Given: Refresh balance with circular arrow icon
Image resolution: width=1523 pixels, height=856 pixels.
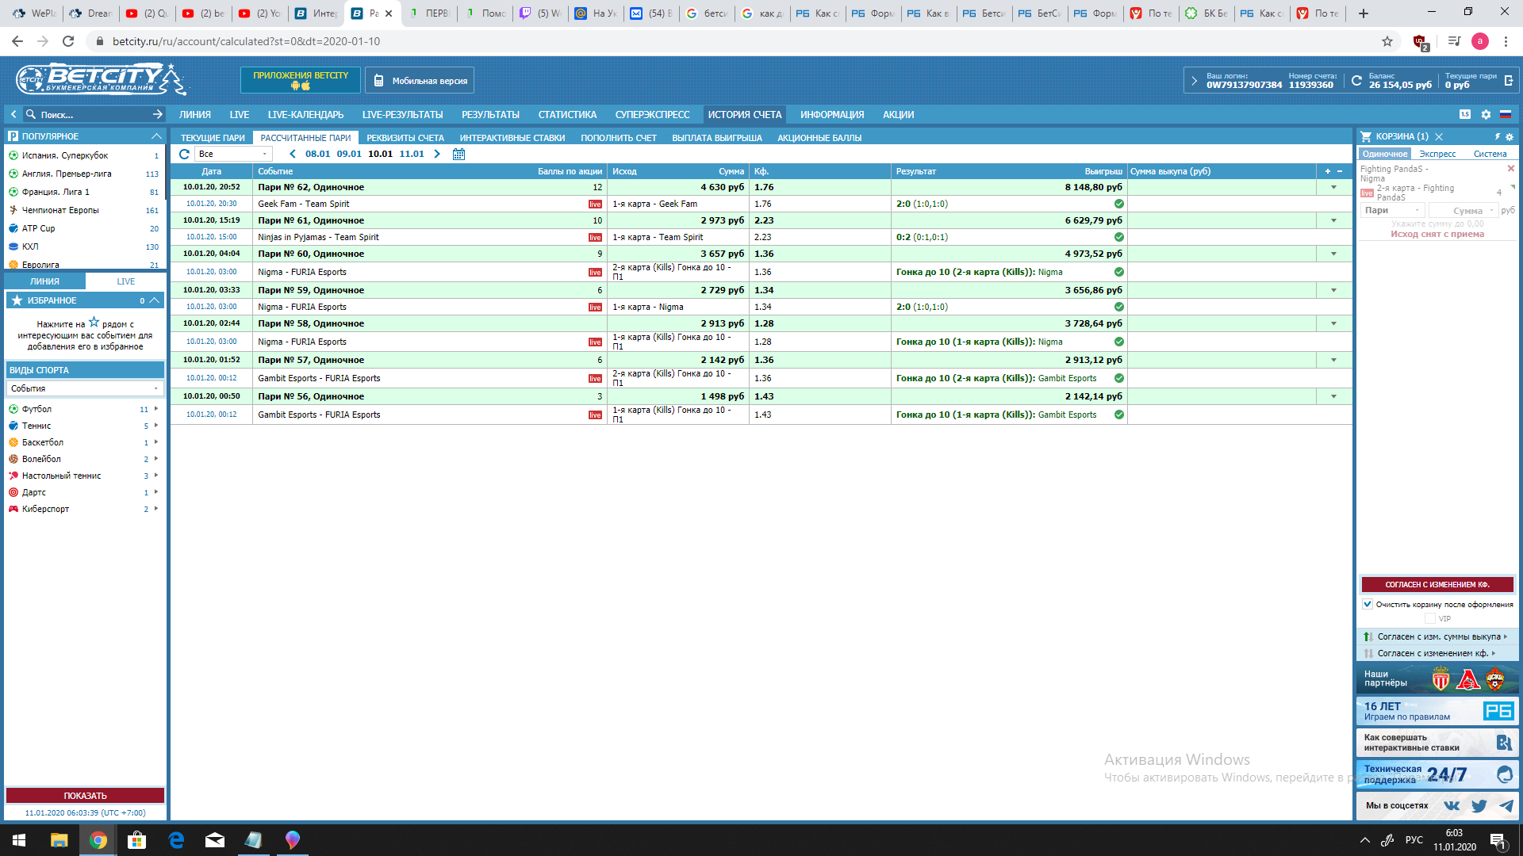Looking at the screenshot, I should click(x=1356, y=80).
